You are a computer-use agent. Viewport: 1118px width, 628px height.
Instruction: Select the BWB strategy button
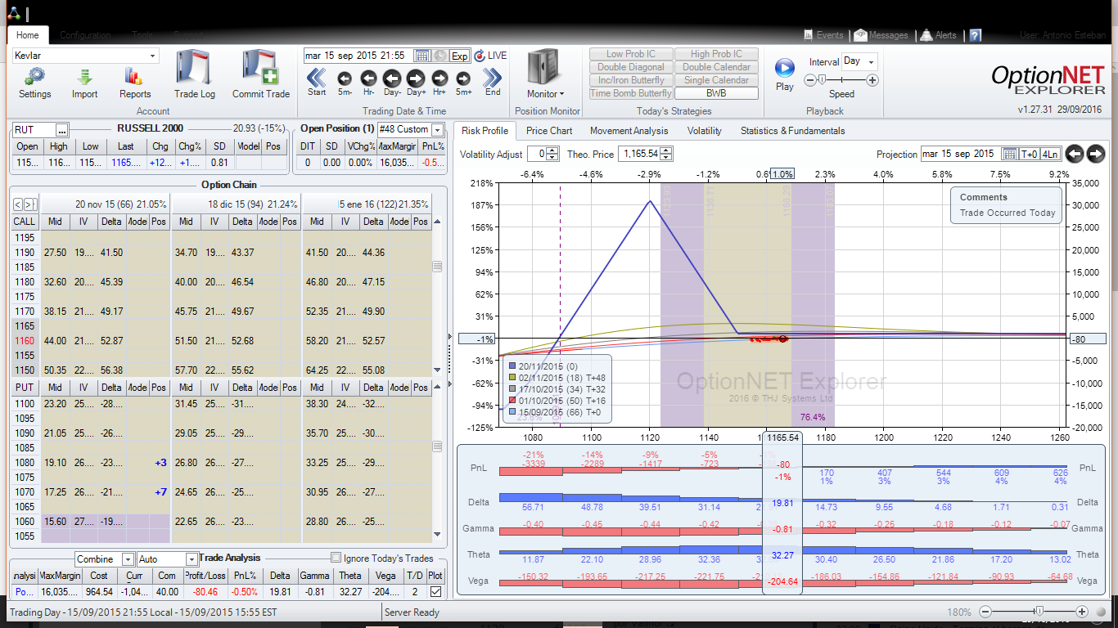716,93
